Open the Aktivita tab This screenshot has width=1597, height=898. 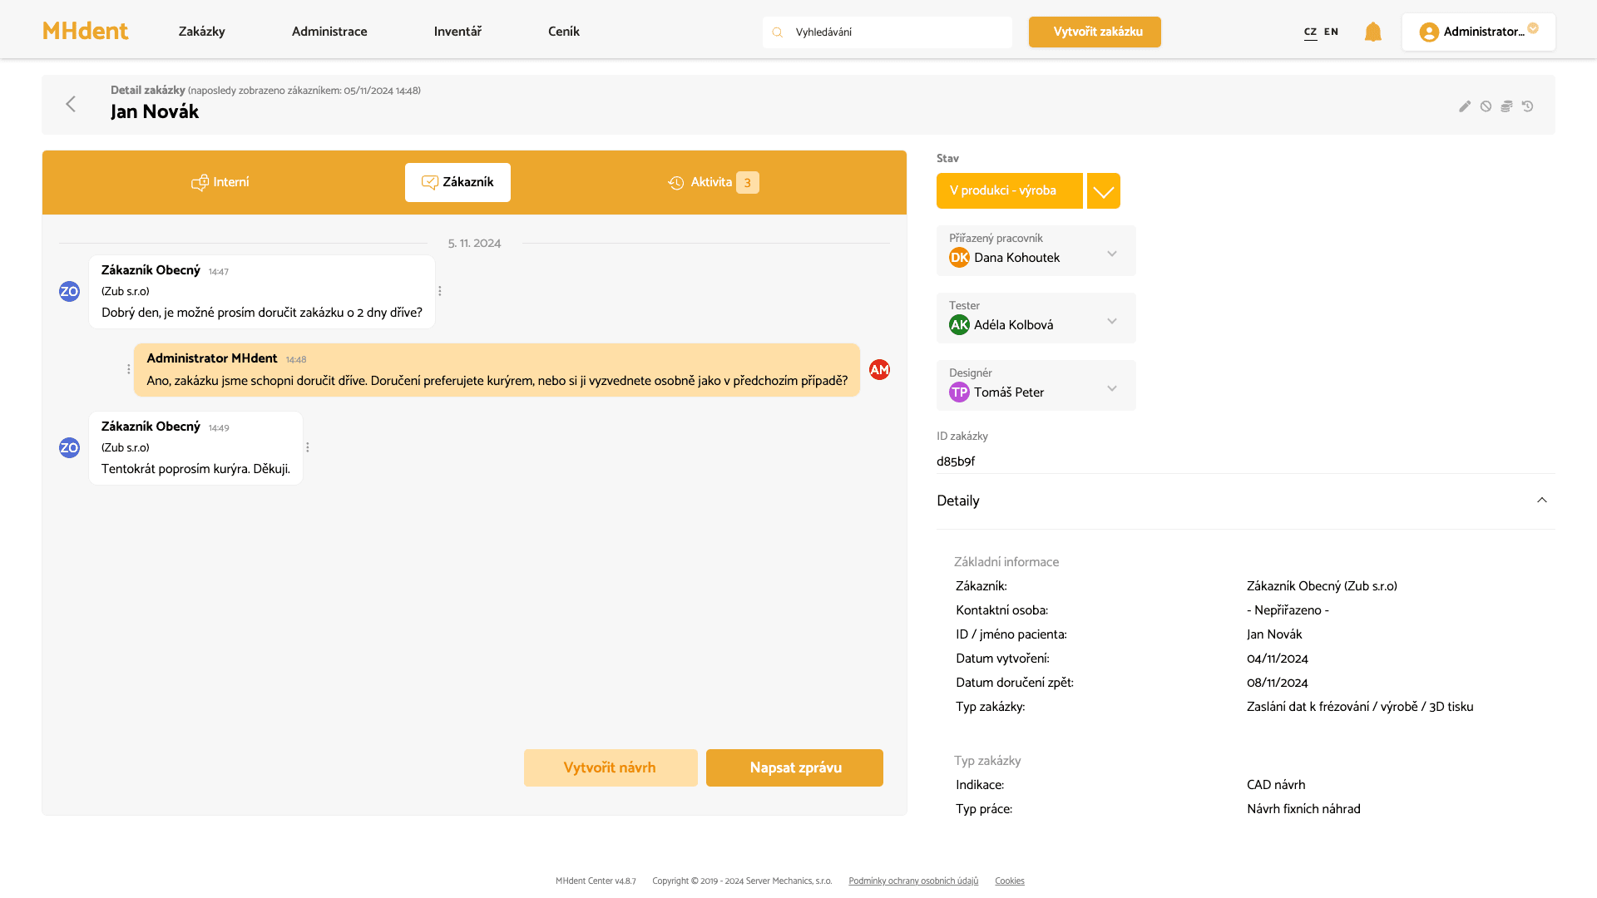click(713, 182)
